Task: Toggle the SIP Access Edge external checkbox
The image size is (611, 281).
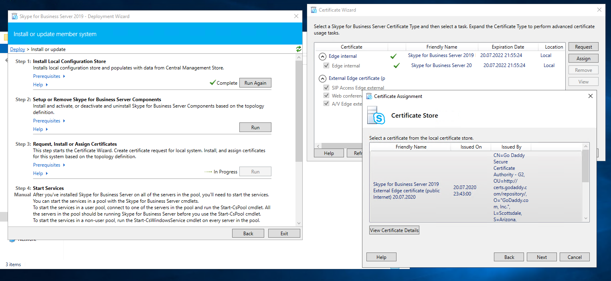Action: (326, 88)
